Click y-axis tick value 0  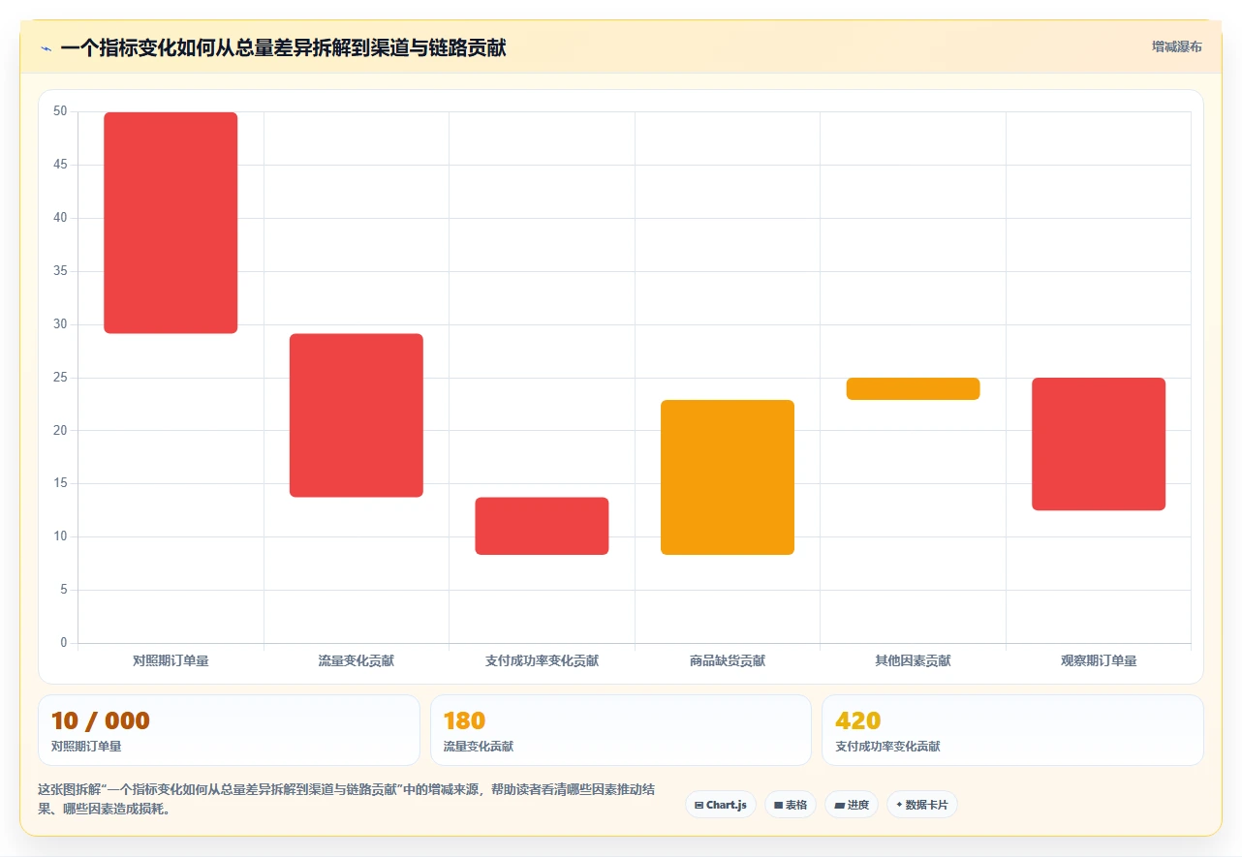(x=64, y=643)
